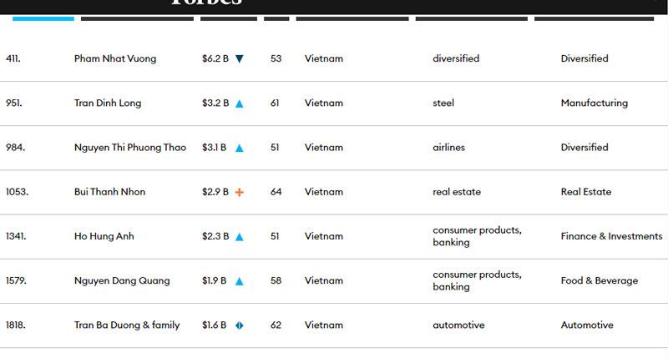Select Tran Ba Duong & family
Screen dimensions: 668x358
click(127, 325)
